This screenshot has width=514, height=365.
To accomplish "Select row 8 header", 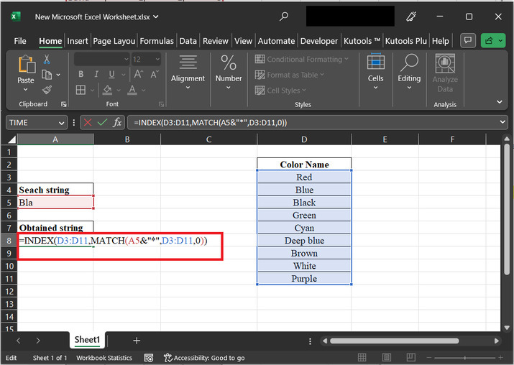I will pyautogui.click(x=9, y=241).
